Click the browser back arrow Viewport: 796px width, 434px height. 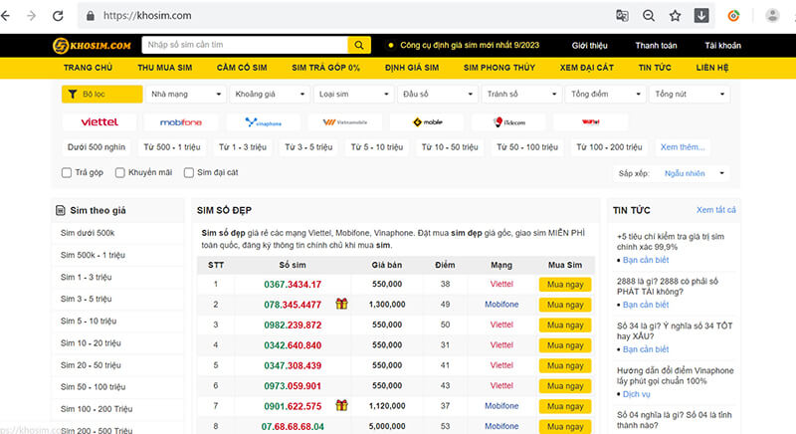[x=5, y=16]
